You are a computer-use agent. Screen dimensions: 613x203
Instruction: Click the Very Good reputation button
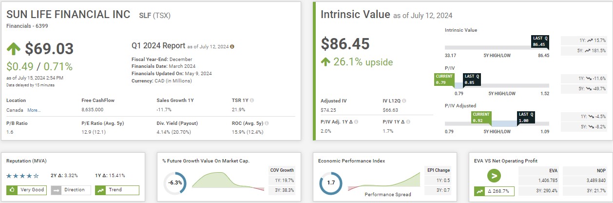point(27,190)
